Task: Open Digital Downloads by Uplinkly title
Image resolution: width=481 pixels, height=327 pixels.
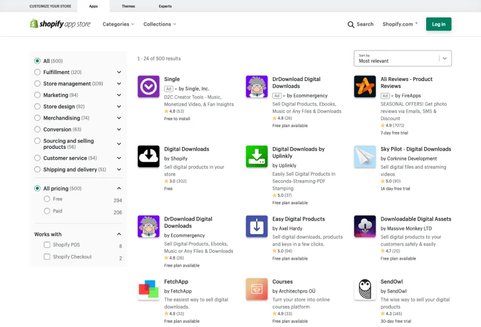Action: (x=298, y=153)
